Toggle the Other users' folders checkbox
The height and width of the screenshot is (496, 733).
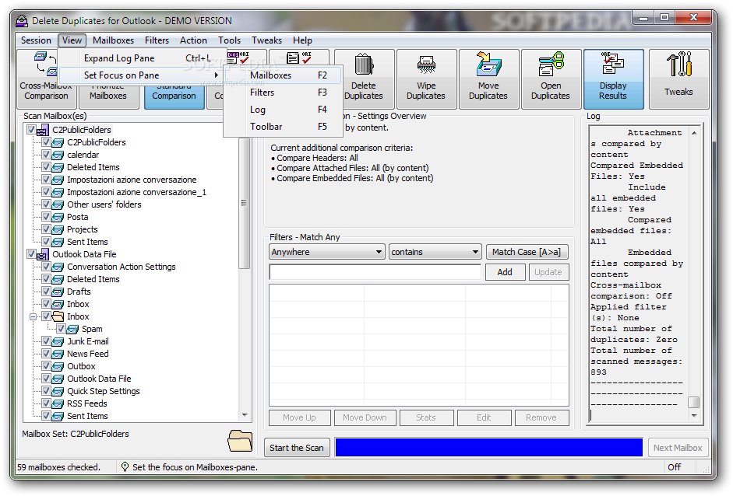[x=46, y=204]
